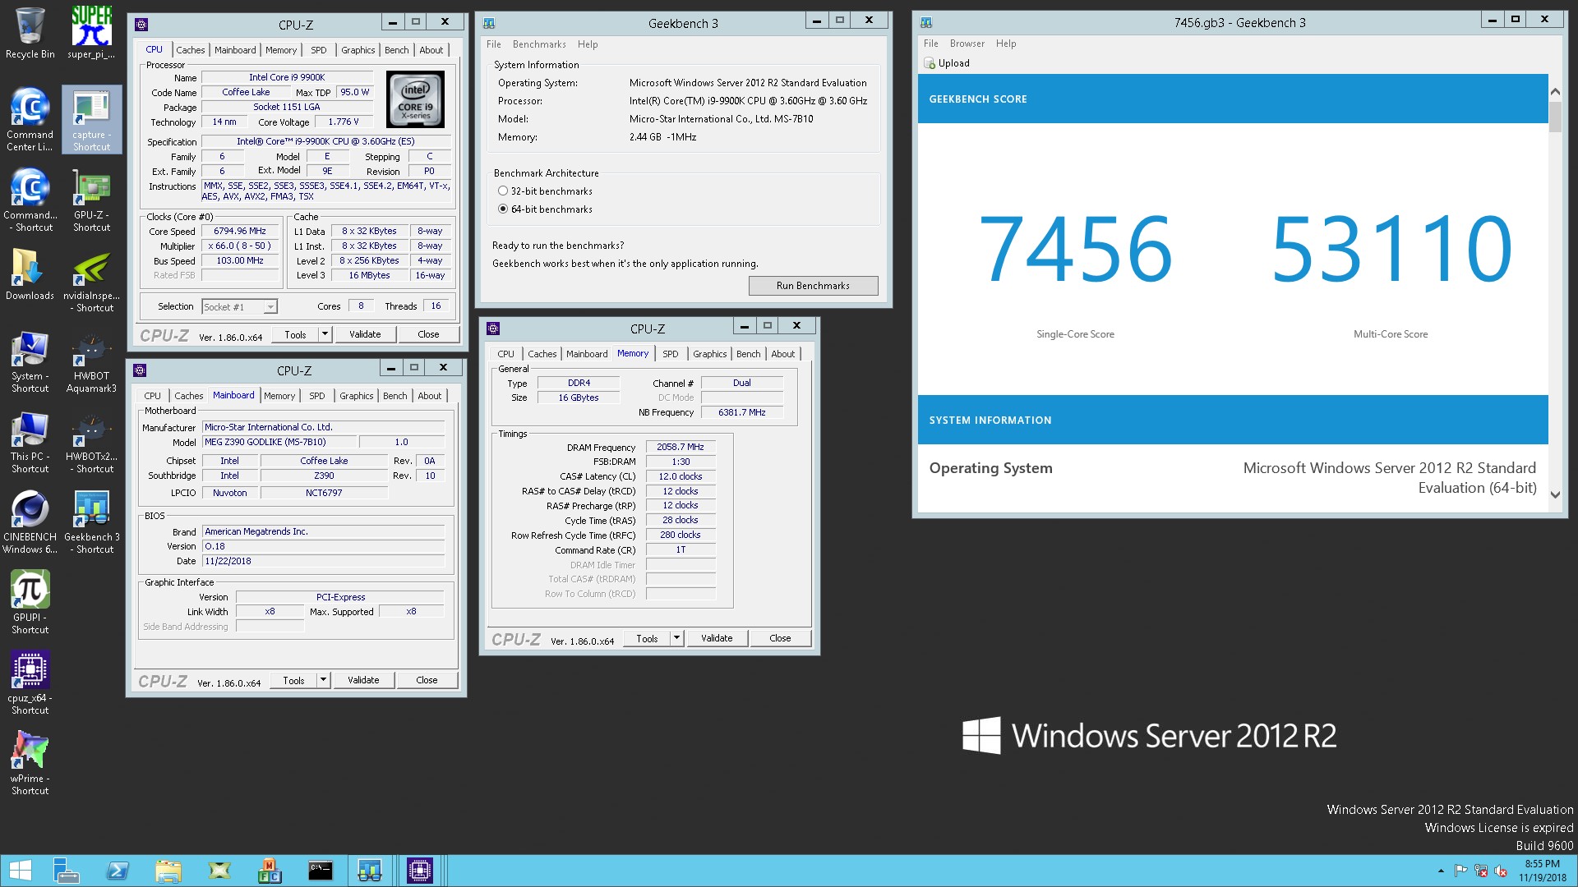The image size is (1578, 887).
Task: Open the nvidiaInspector shortcut icon
Action: 91,281
